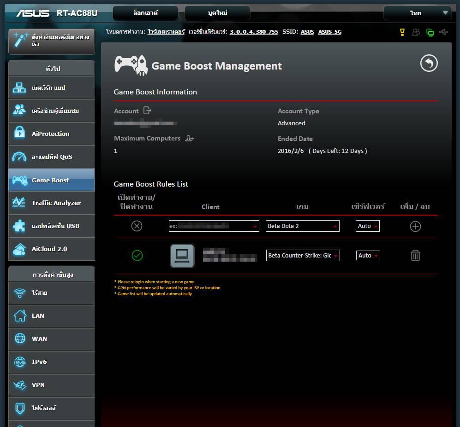This screenshot has width=460, height=427.
Task: Click the VPN arrows icon
Action: click(x=20, y=385)
